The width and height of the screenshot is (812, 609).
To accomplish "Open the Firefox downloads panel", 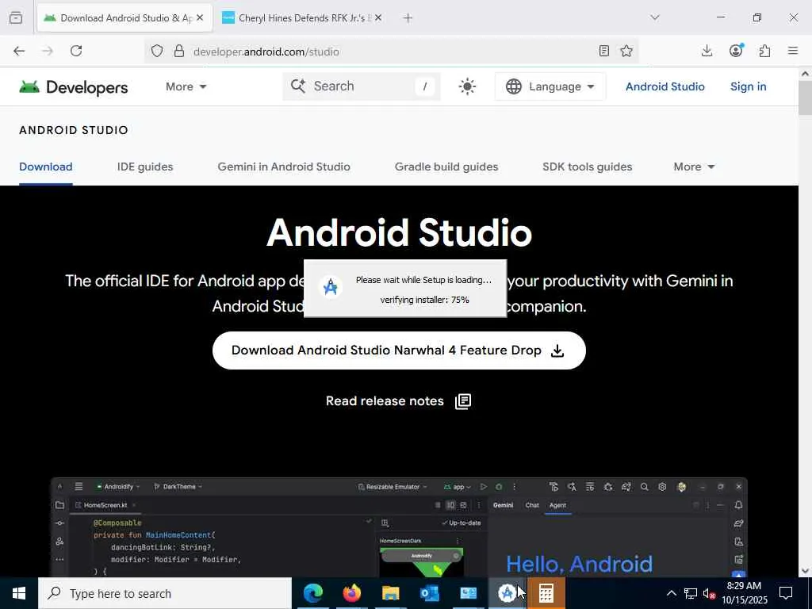I will 707,51.
